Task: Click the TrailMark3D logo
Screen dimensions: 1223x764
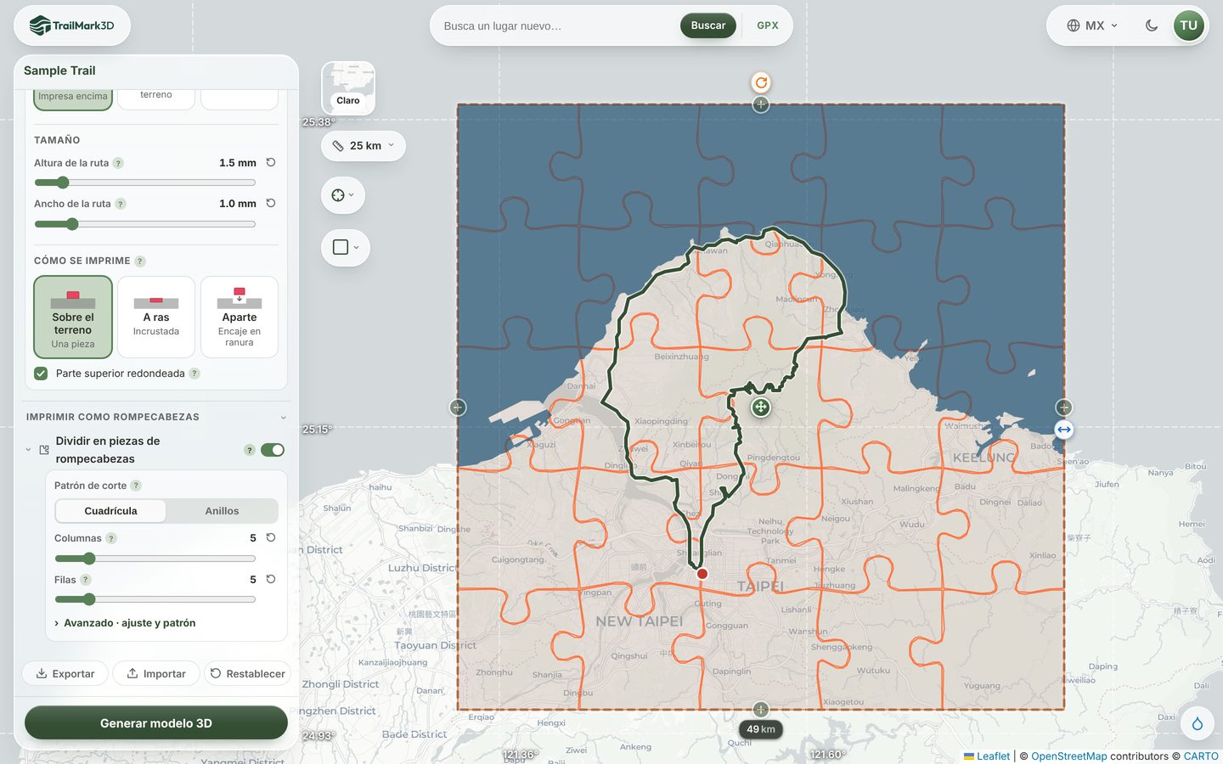Action: point(72,25)
